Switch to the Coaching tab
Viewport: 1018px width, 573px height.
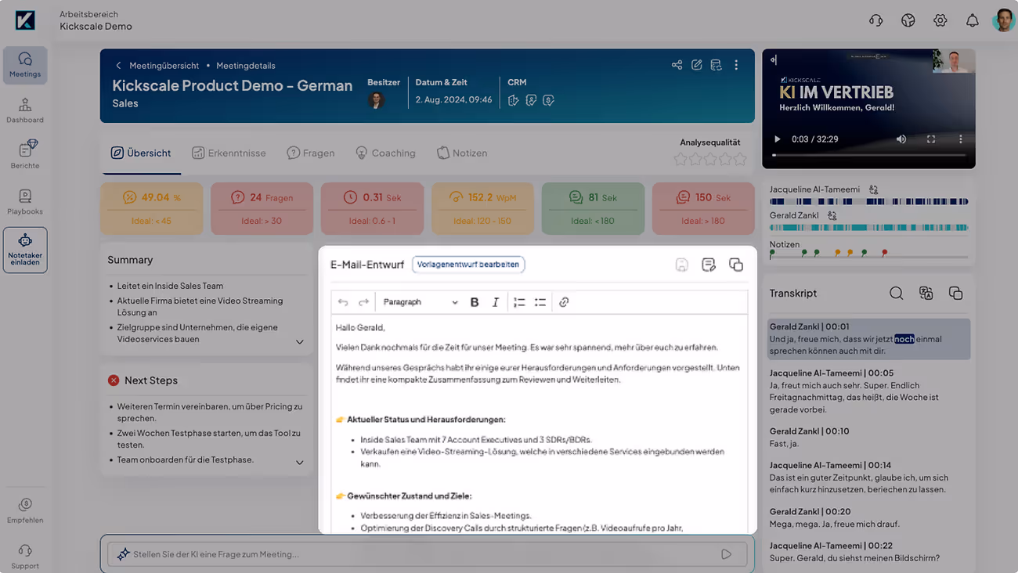(x=385, y=153)
